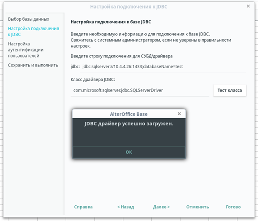The height and width of the screenshot is (221, 258).
Task: Click the label Введите строку подключения для СУБД/драйвера
Action: (x=121, y=56)
